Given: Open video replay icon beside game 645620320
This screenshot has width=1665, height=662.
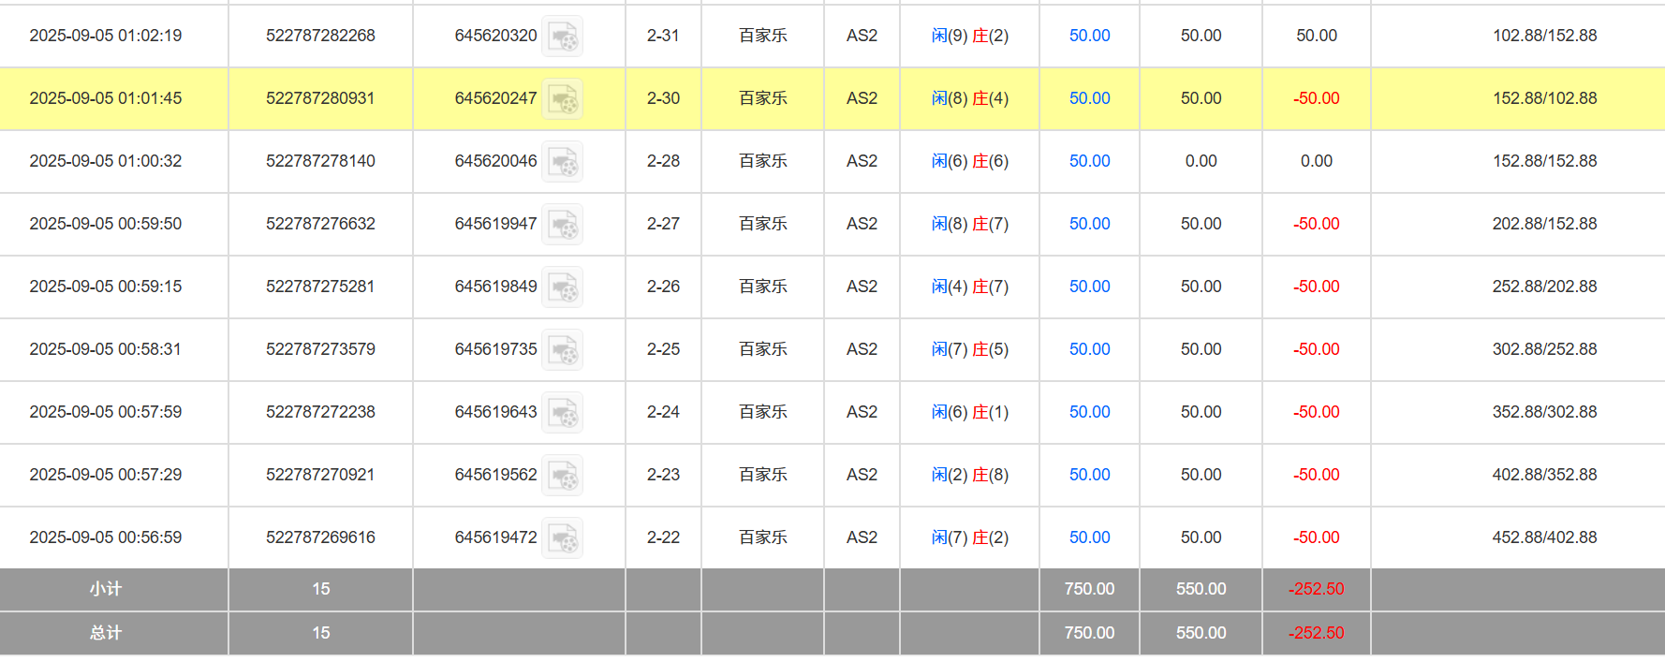Looking at the screenshot, I should pos(563,37).
